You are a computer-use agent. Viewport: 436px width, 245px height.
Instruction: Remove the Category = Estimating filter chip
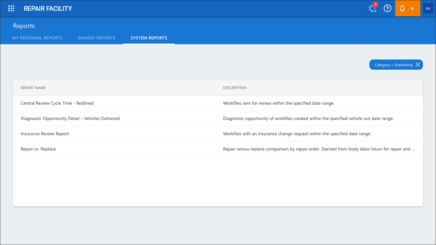point(418,65)
